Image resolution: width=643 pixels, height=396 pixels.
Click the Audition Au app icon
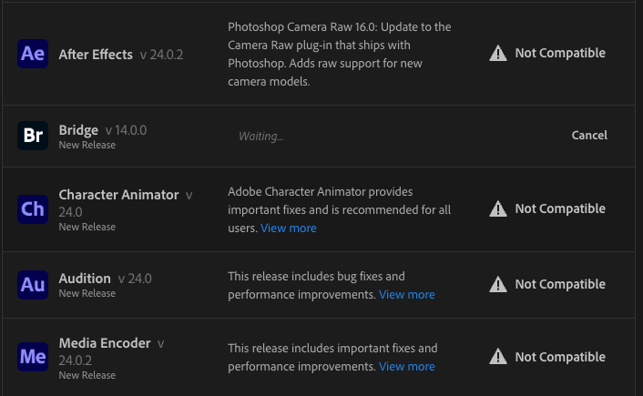tap(33, 284)
